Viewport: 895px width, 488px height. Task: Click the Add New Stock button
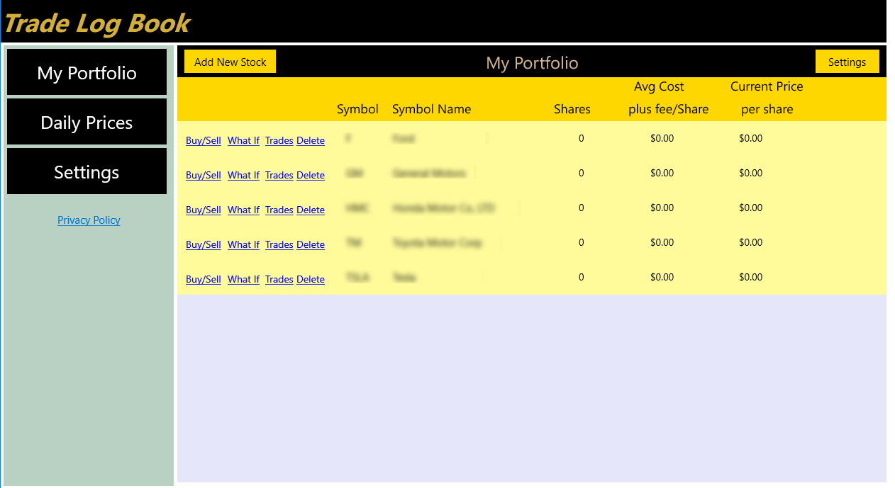230,62
